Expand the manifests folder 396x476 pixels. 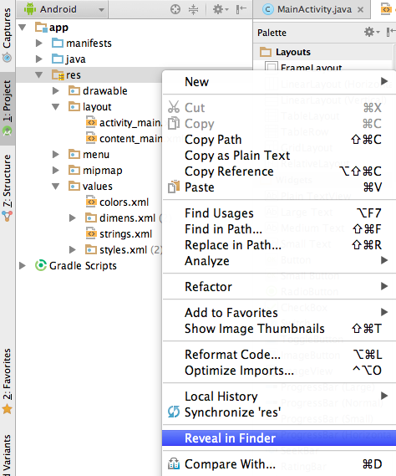click(x=38, y=44)
